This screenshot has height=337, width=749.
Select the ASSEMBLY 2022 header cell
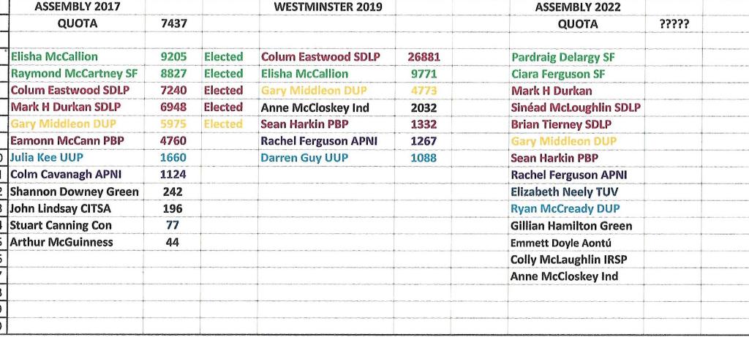[578, 7]
